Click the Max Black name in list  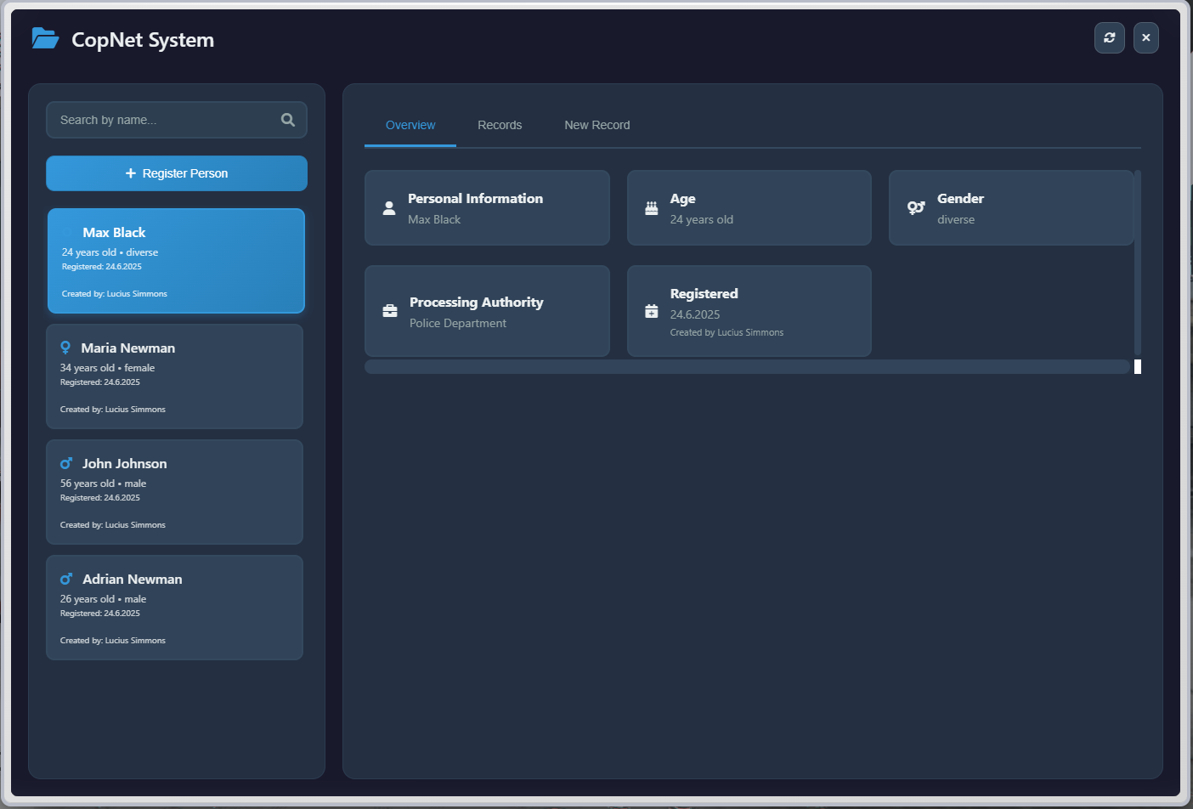114,232
